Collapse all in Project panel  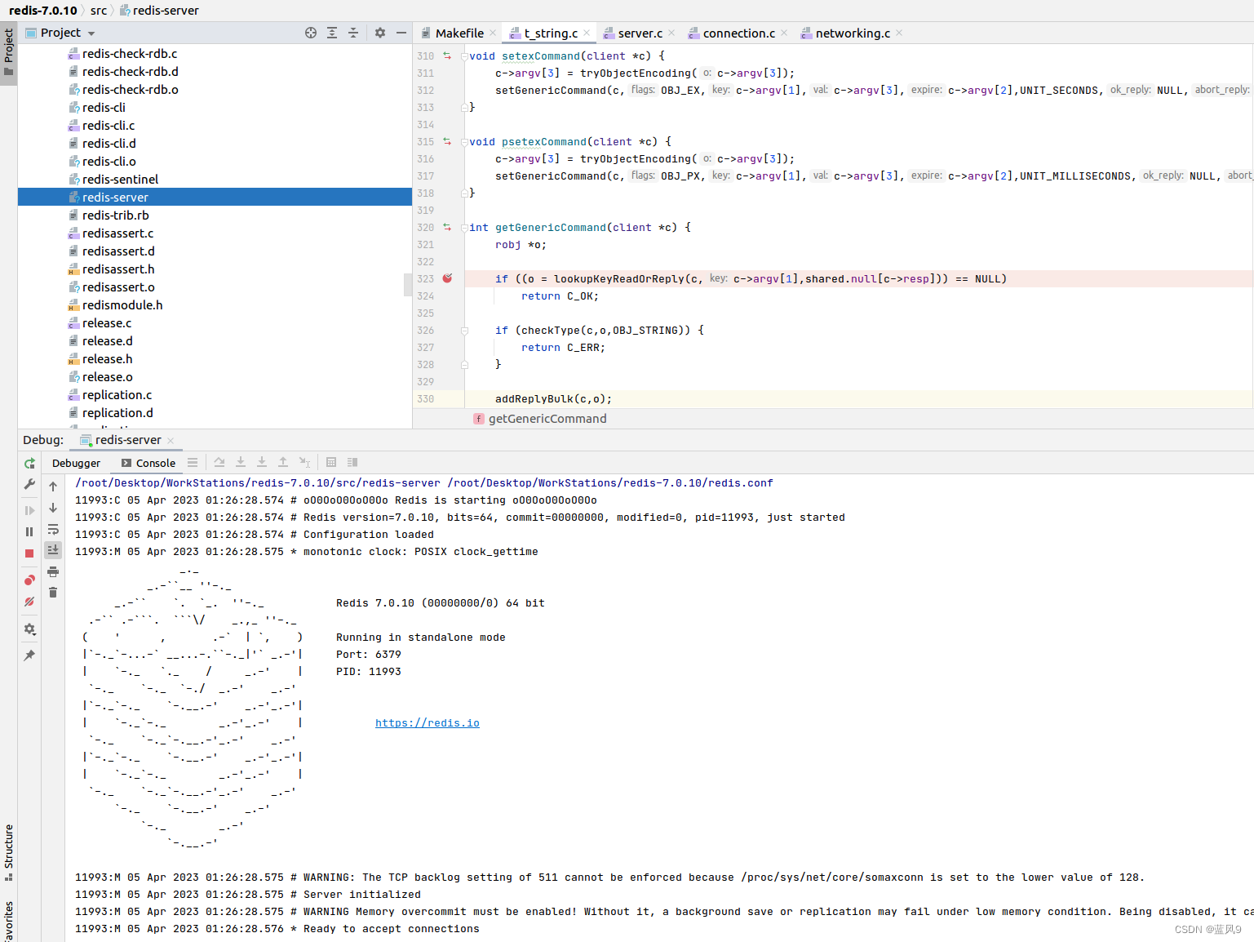(353, 33)
